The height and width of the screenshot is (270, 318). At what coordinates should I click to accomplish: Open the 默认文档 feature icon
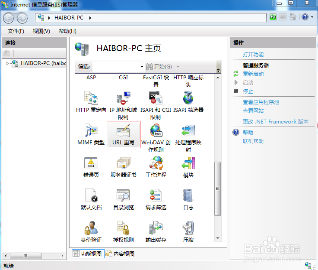click(x=91, y=195)
